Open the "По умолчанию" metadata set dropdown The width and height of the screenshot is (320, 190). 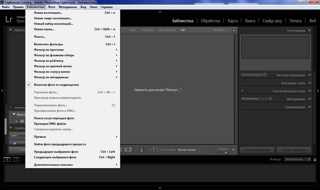point(256,99)
